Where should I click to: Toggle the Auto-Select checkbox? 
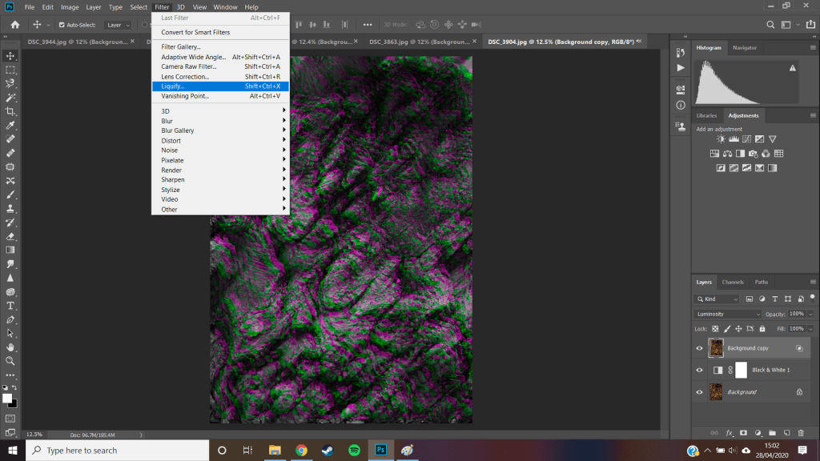tap(61, 25)
